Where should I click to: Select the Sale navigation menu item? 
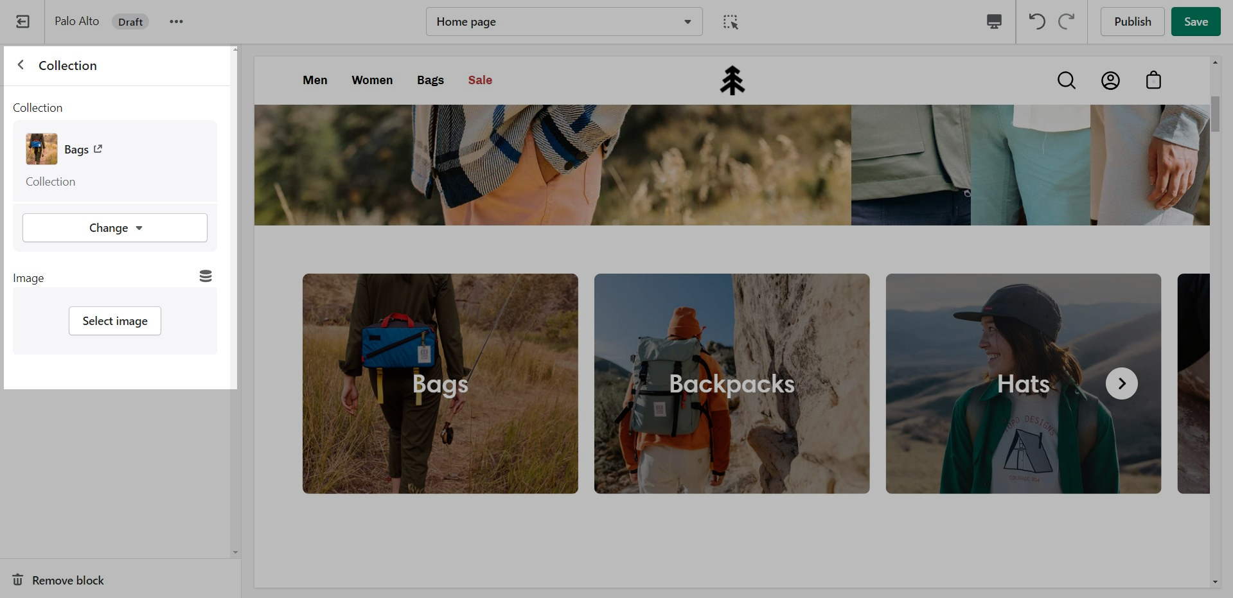tap(480, 80)
